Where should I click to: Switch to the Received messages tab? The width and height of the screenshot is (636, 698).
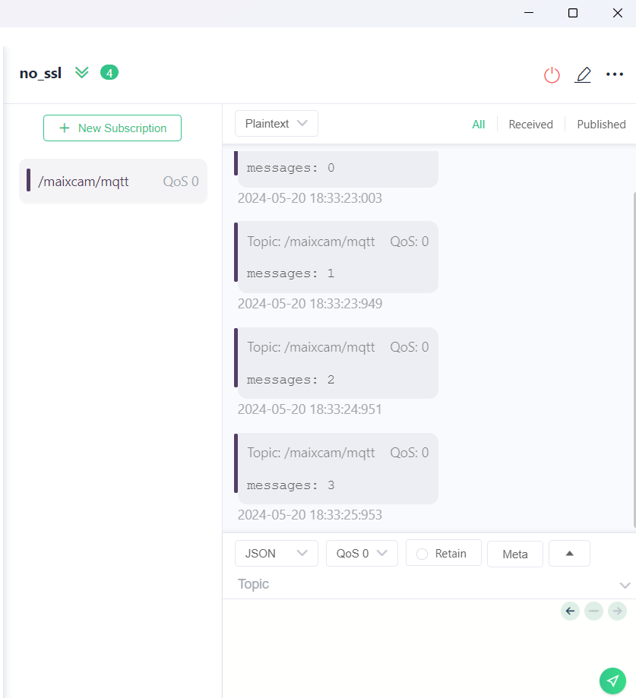(530, 124)
